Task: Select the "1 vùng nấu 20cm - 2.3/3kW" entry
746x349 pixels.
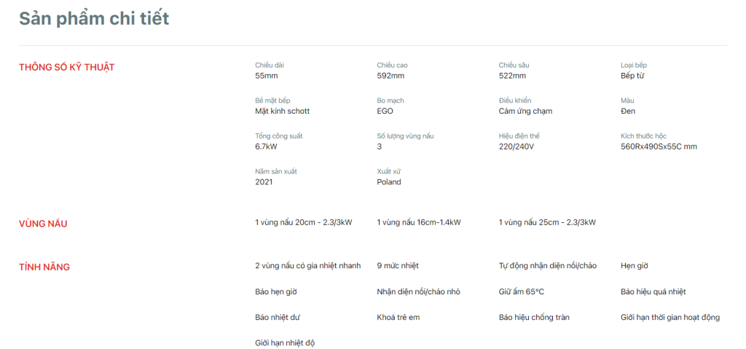Action: (303, 222)
